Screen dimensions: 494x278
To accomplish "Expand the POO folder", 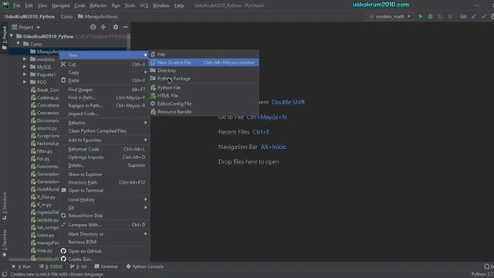I will pyautogui.click(x=25, y=82).
